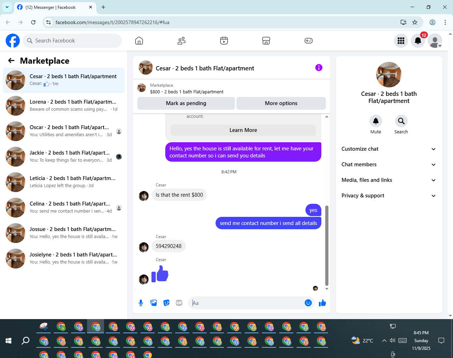The height and width of the screenshot is (358, 453).
Task: Record a voice clip with microphone icon
Action: pos(141,303)
